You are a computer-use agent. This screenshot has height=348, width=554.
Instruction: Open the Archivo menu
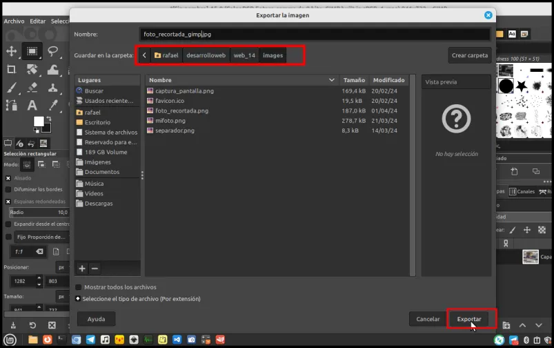(14, 21)
